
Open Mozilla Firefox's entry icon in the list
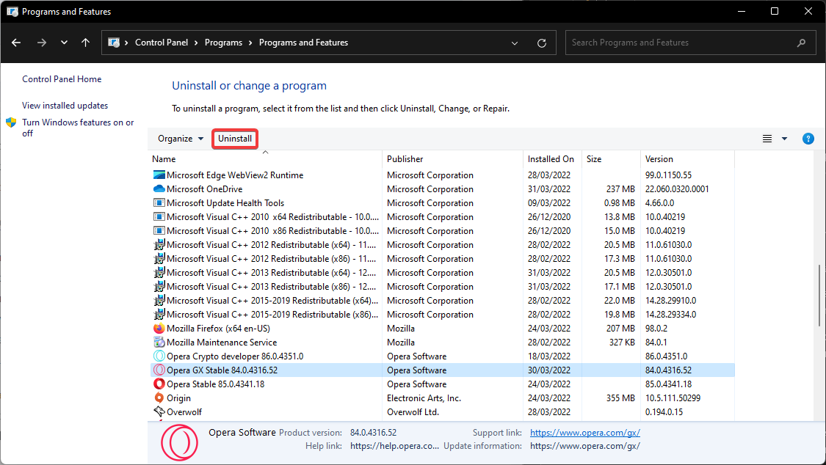[x=158, y=328]
